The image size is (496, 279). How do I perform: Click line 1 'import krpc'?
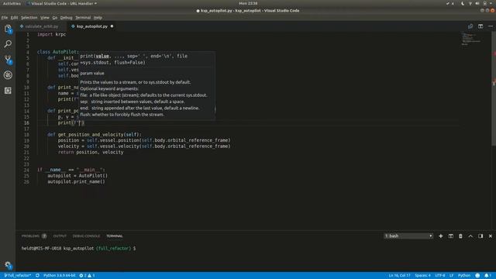52,34
